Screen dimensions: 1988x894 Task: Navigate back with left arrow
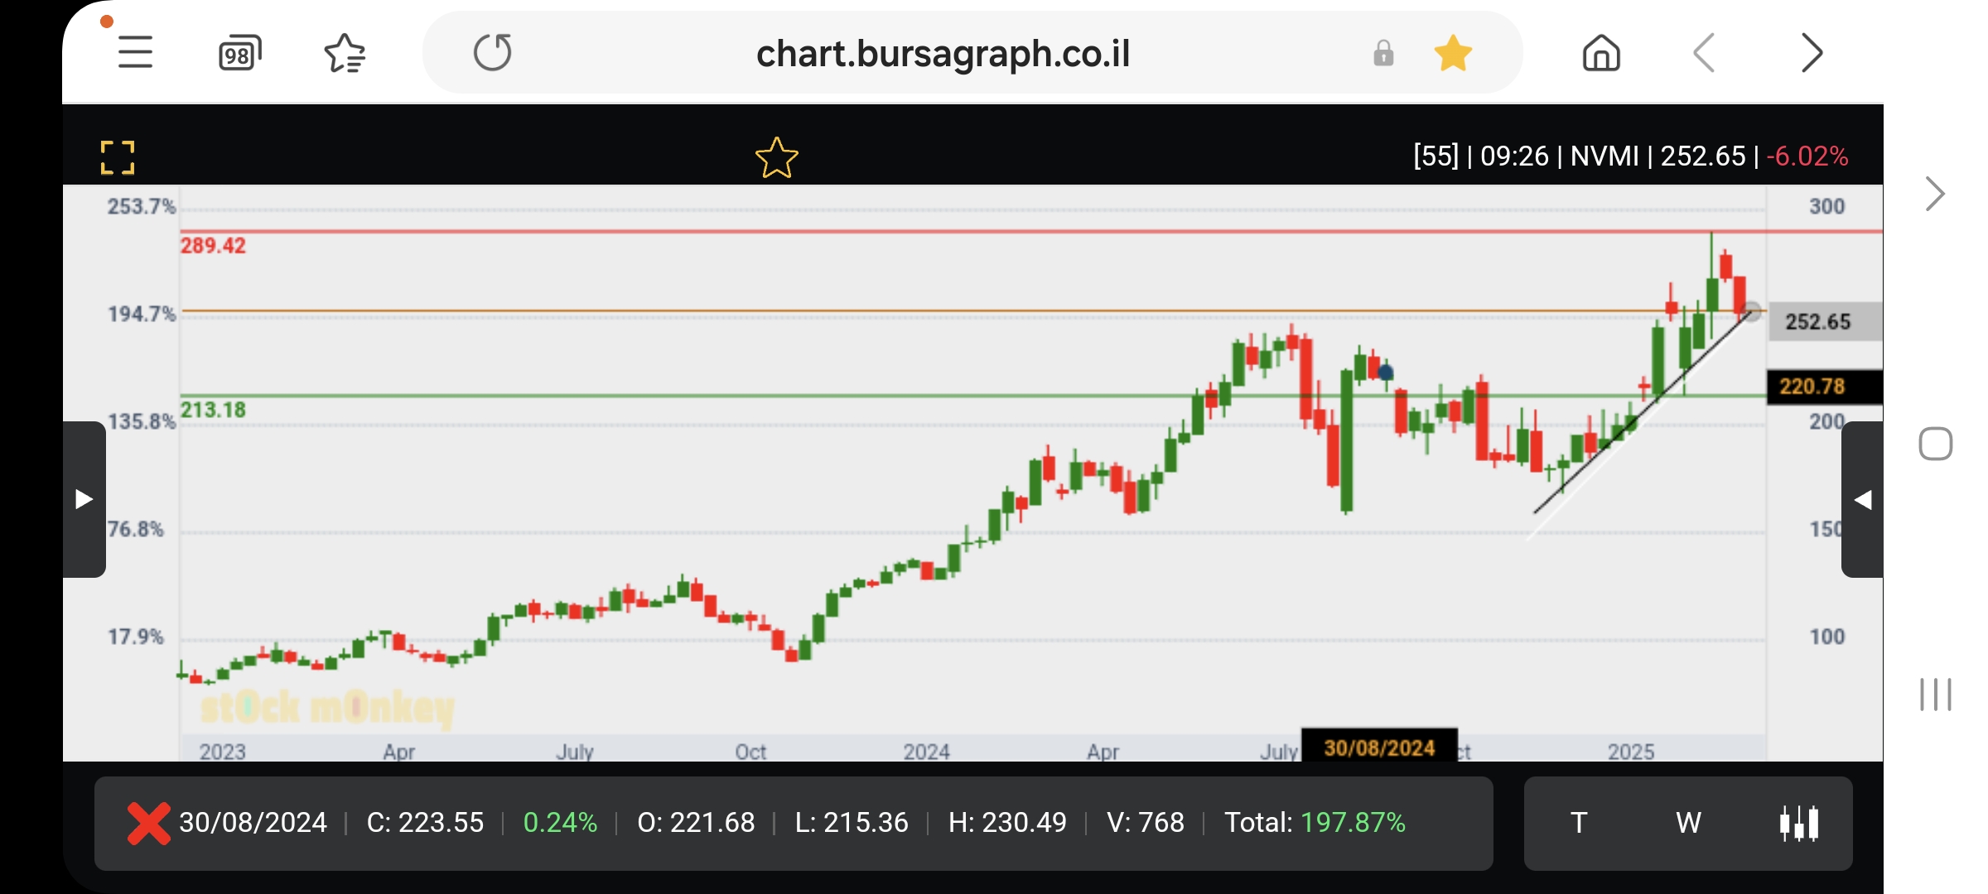[x=1704, y=54]
